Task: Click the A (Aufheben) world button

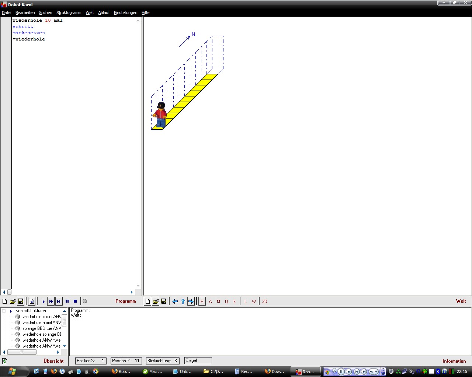Action: click(211, 301)
